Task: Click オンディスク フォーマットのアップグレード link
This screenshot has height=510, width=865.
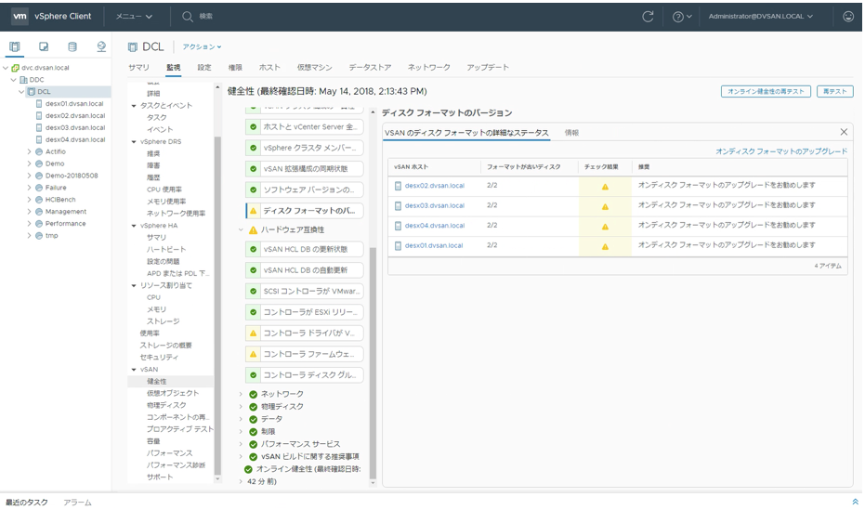Action: 781,151
